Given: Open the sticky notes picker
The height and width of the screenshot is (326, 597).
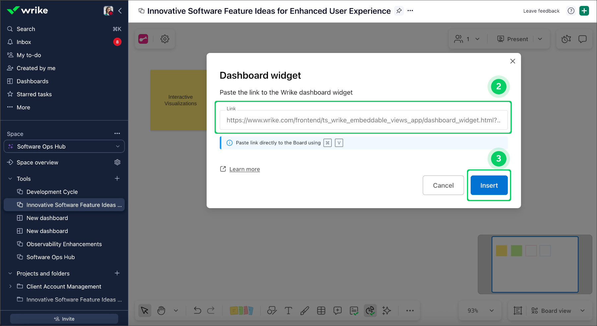Looking at the screenshot, I should point(241,310).
